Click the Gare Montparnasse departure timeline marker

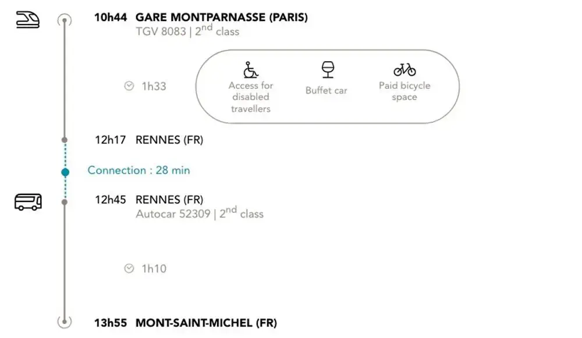coord(65,20)
